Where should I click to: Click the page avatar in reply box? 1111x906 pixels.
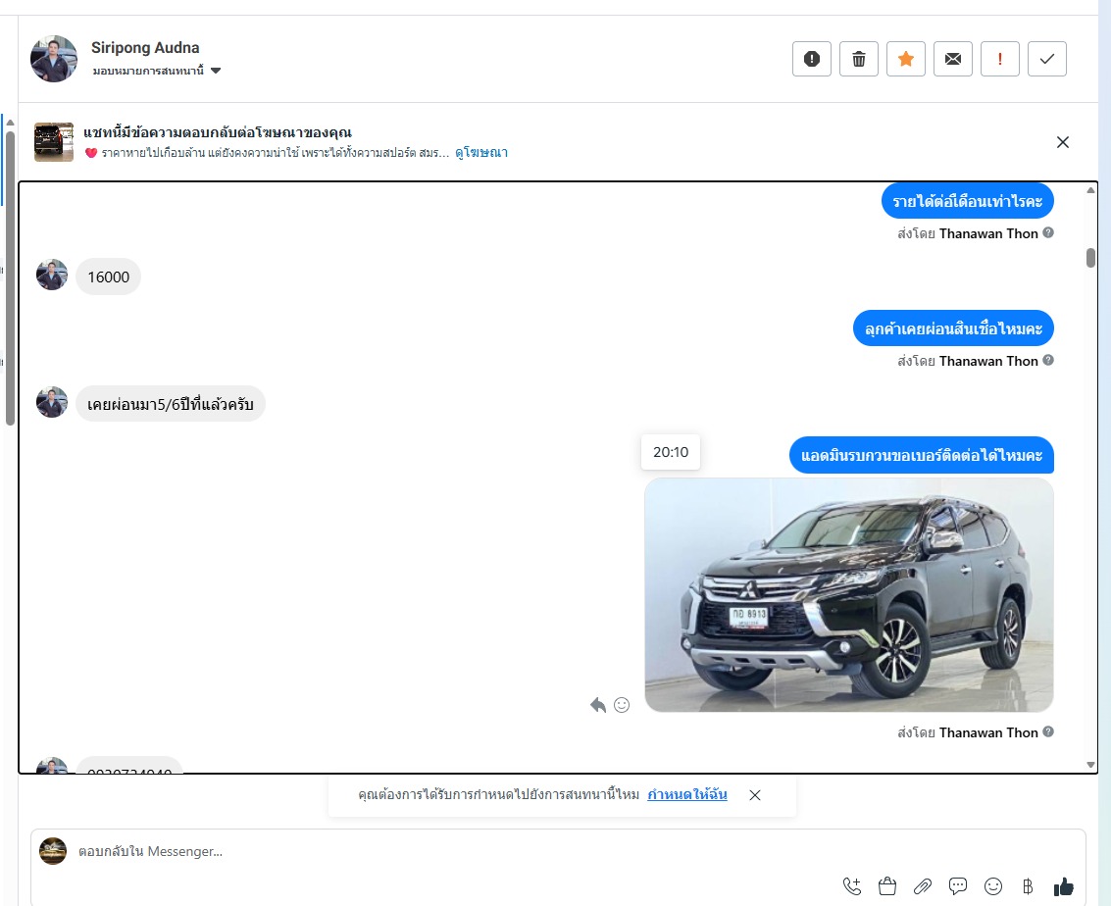click(x=52, y=851)
